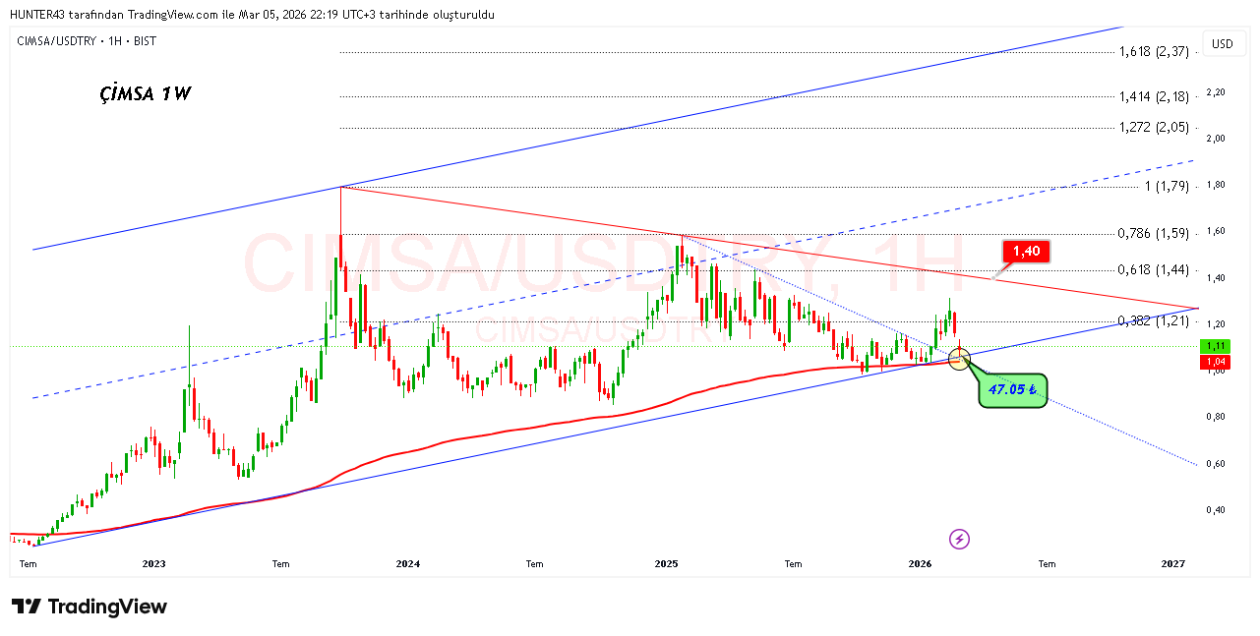Click the 2,00 level on the price scale
The width and height of the screenshot is (1260, 636).
(1216, 139)
